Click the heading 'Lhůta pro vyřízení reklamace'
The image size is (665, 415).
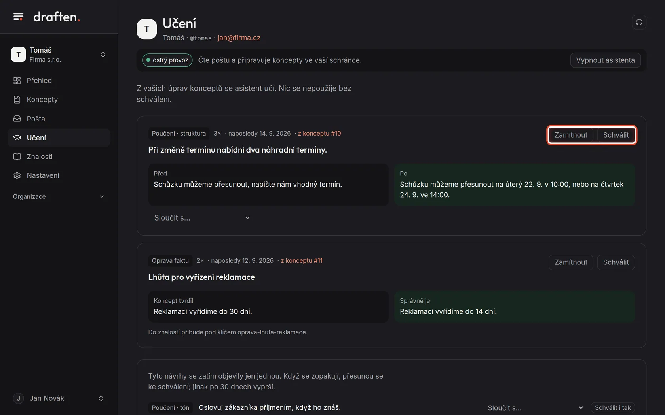(x=201, y=277)
